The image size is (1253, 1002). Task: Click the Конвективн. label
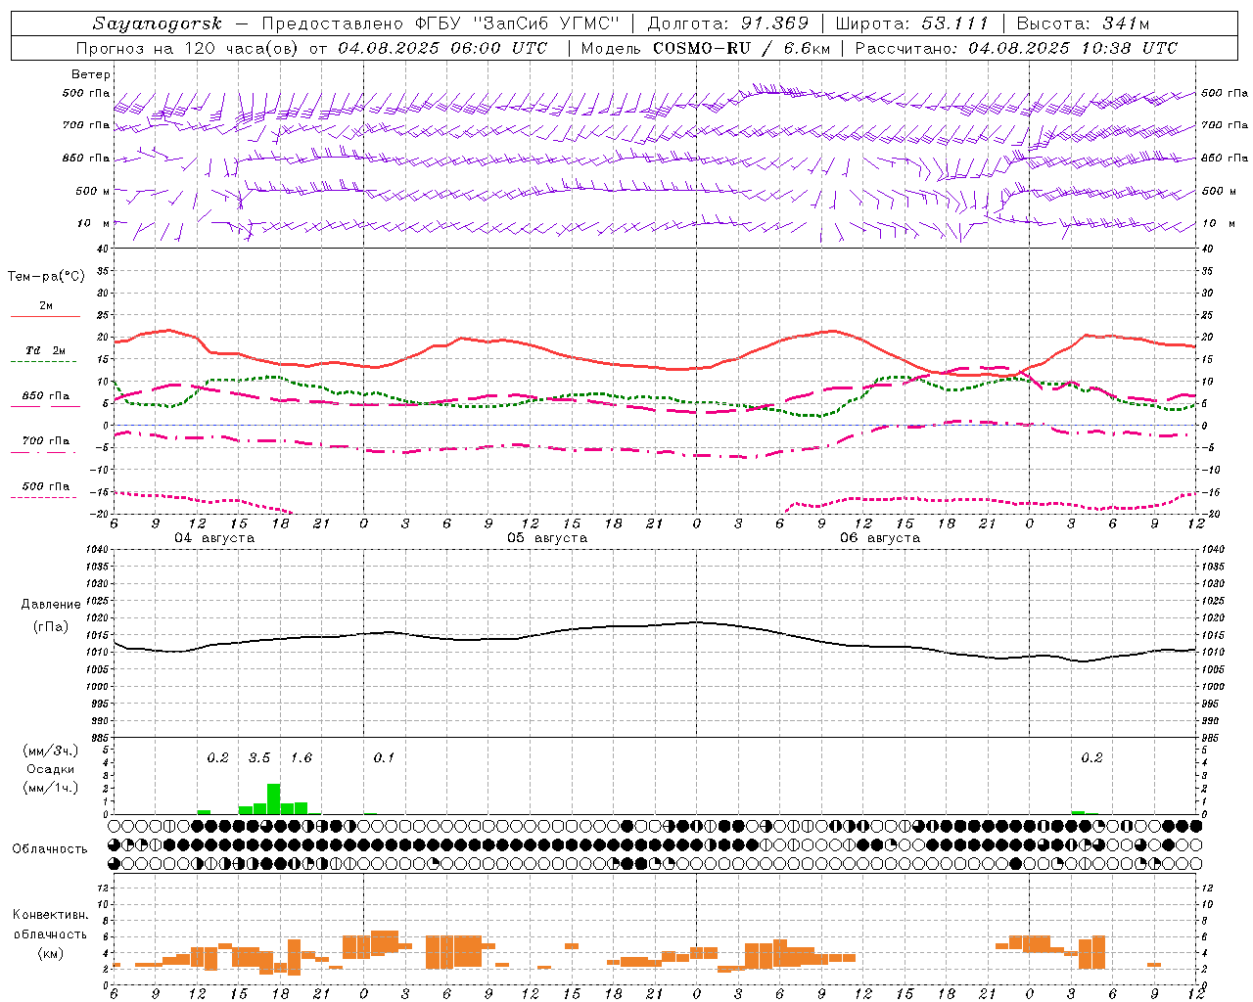coord(50,915)
